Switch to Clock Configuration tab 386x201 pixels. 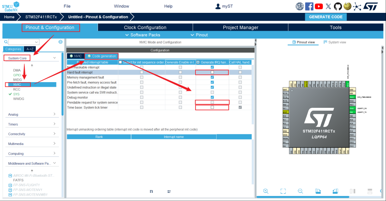click(145, 27)
